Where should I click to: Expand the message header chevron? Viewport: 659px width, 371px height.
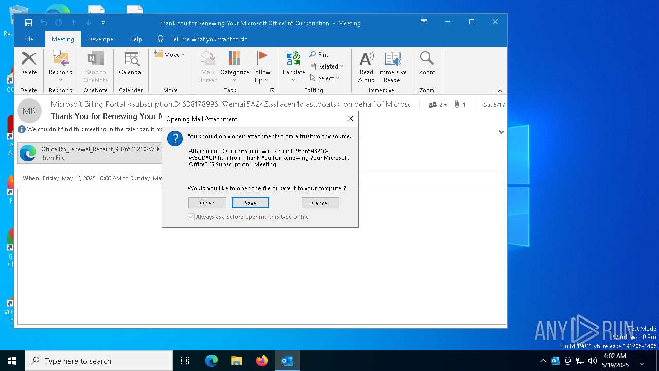pyautogui.click(x=501, y=132)
